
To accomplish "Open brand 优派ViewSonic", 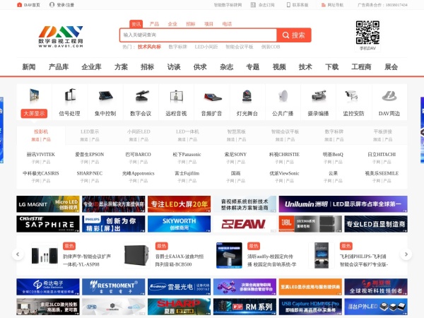I will click(x=284, y=173).
